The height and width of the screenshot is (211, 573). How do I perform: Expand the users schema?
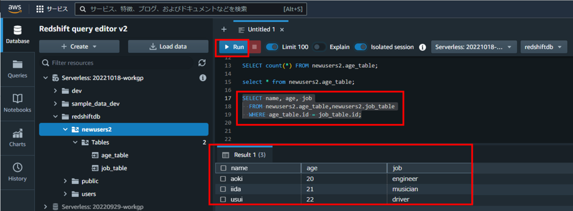point(65,194)
